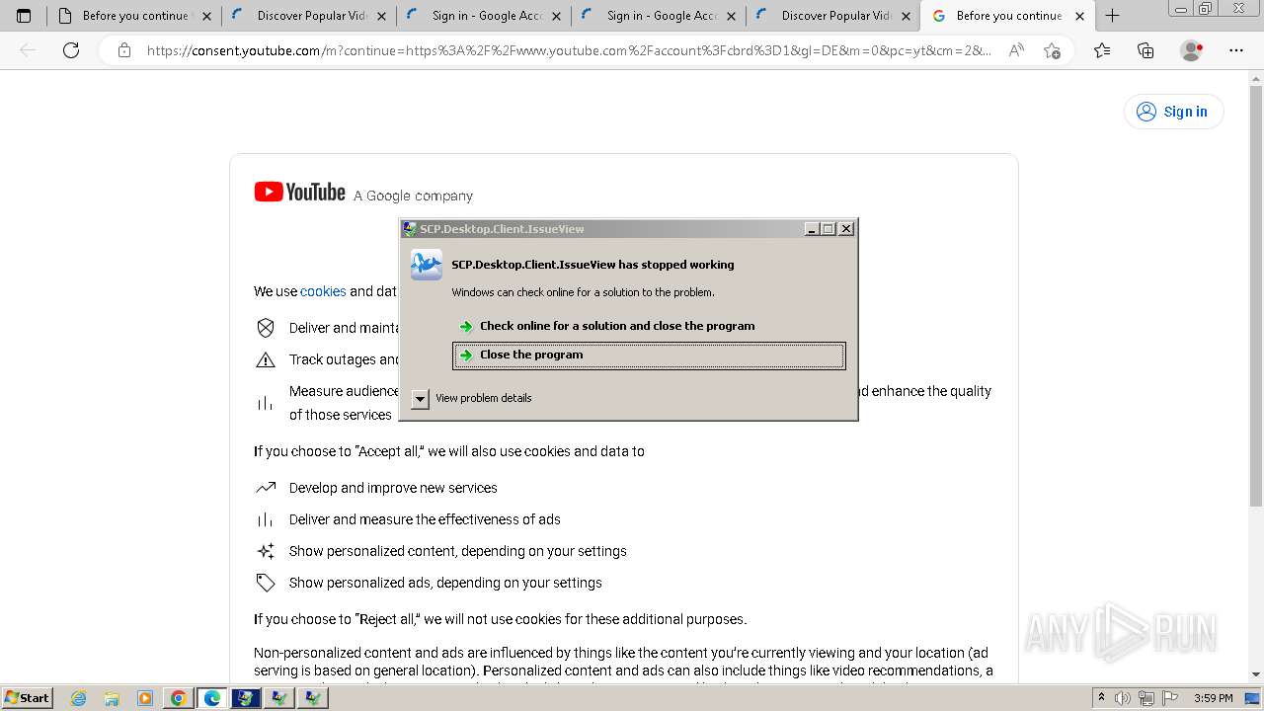View site information via the lock icon
Viewport: 1264px width, 711px height.
coord(123,50)
